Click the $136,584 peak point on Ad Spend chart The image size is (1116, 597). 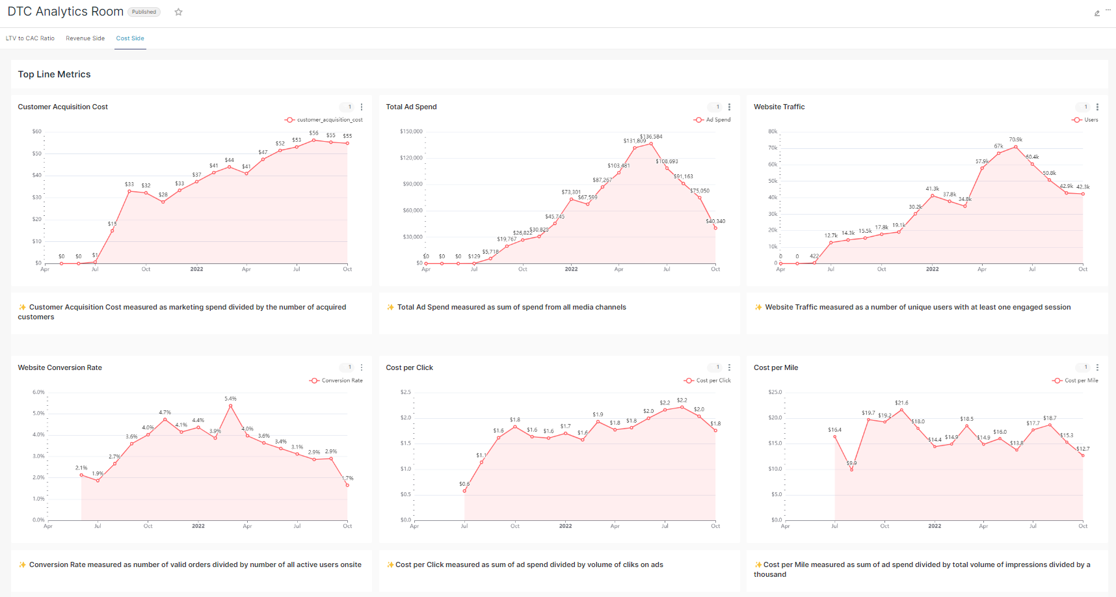tap(650, 144)
